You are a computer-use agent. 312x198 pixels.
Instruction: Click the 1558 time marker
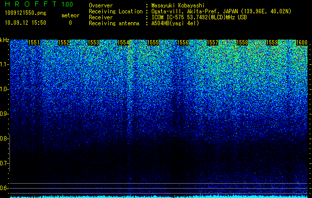242,43
